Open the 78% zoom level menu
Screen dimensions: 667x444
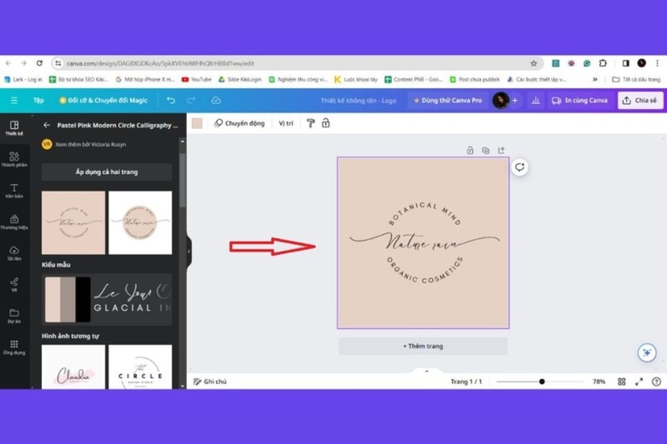[x=599, y=382]
